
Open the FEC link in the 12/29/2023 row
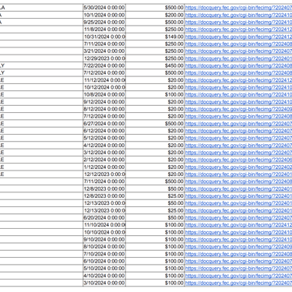238,58
